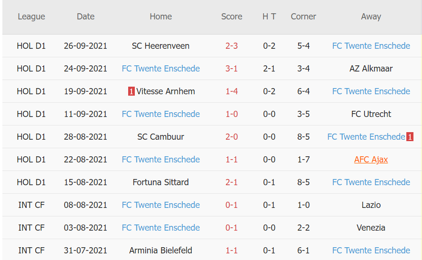Image resolution: width=422 pixels, height=260 pixels.
Task: Click the H T column header
Action: [269, 17]
